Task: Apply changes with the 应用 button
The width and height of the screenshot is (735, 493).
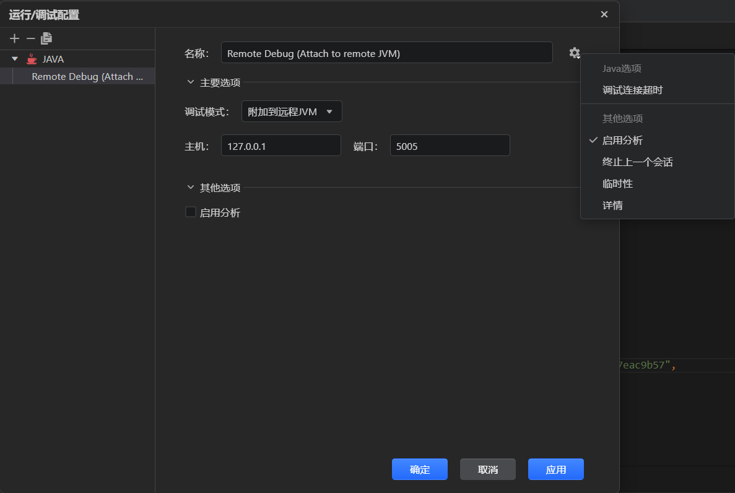Action: [x=556, y=469]
